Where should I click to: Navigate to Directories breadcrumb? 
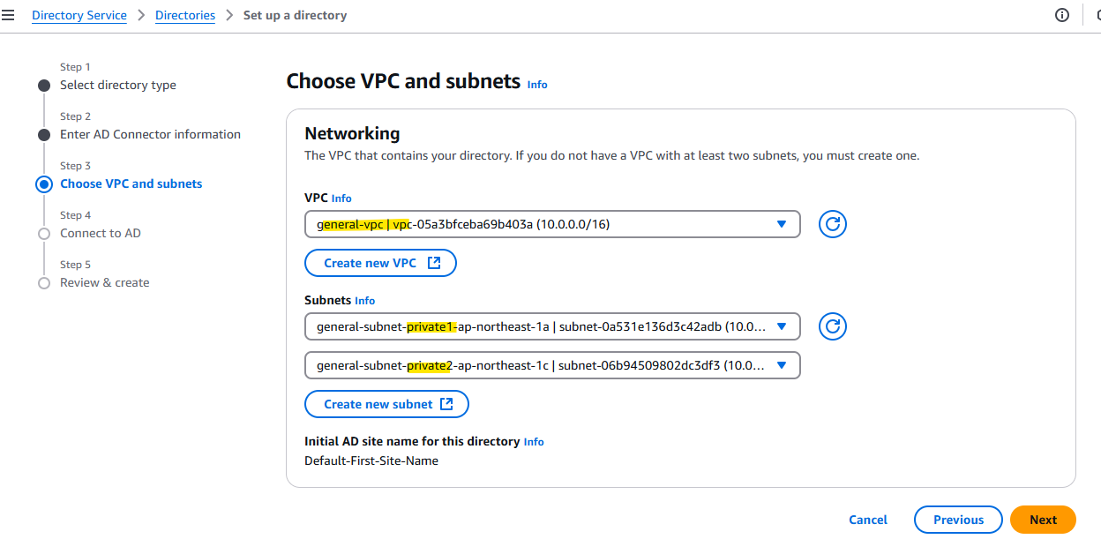pos(185,15)
